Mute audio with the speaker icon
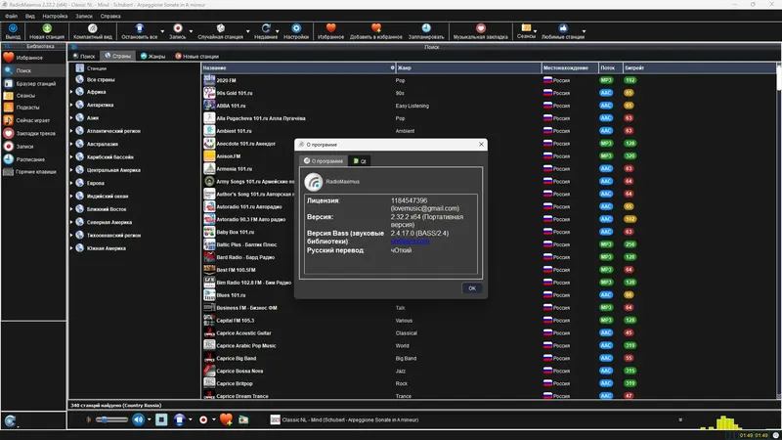This screenshot has width=782, height=440. (x=138, y=419)
